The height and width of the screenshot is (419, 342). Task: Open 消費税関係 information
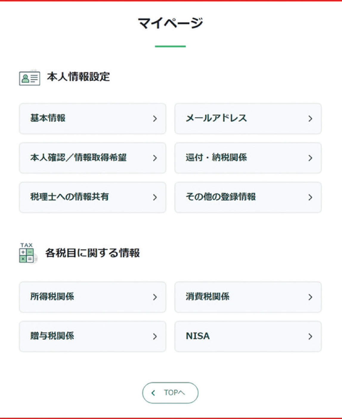coord(248,297)
